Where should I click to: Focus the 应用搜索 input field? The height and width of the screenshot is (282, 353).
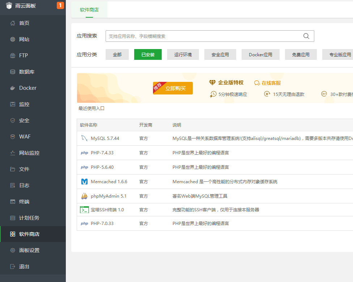tap(204, 36)
